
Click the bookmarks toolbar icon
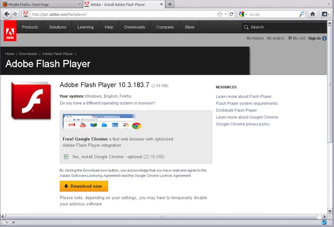(x=325, y=14)
